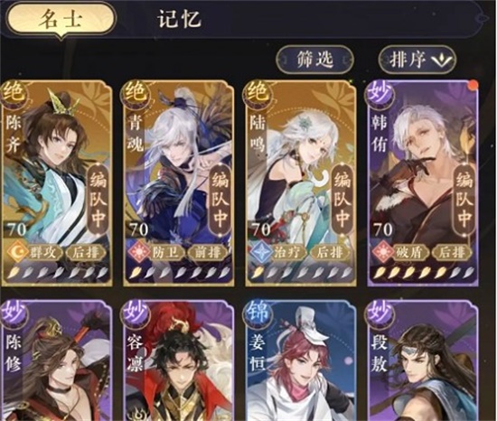The height and width of the screenshot is (421, 497).
Task: Click the feather star rating on 韩佑
Action: [424, 272]
